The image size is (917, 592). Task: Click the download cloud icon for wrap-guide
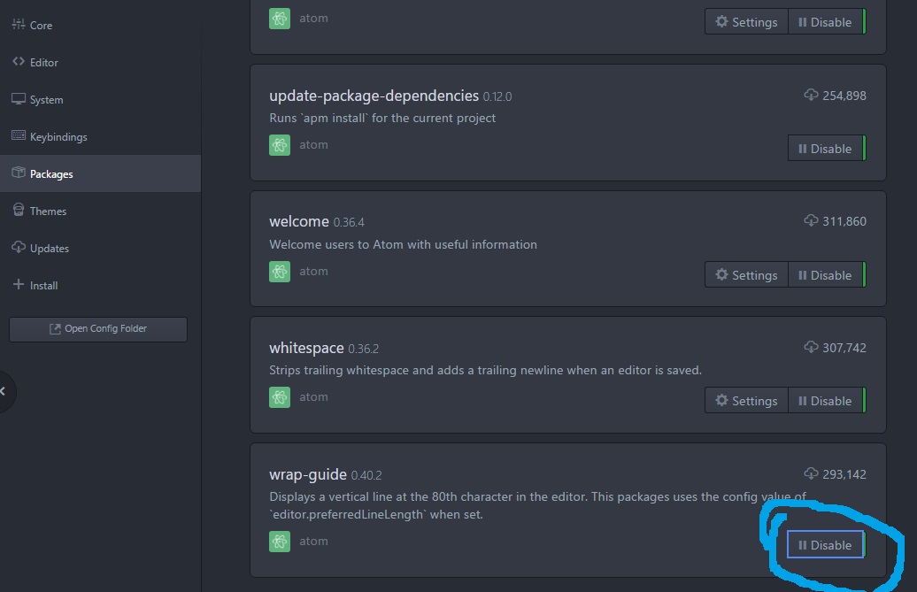[811, 474]
